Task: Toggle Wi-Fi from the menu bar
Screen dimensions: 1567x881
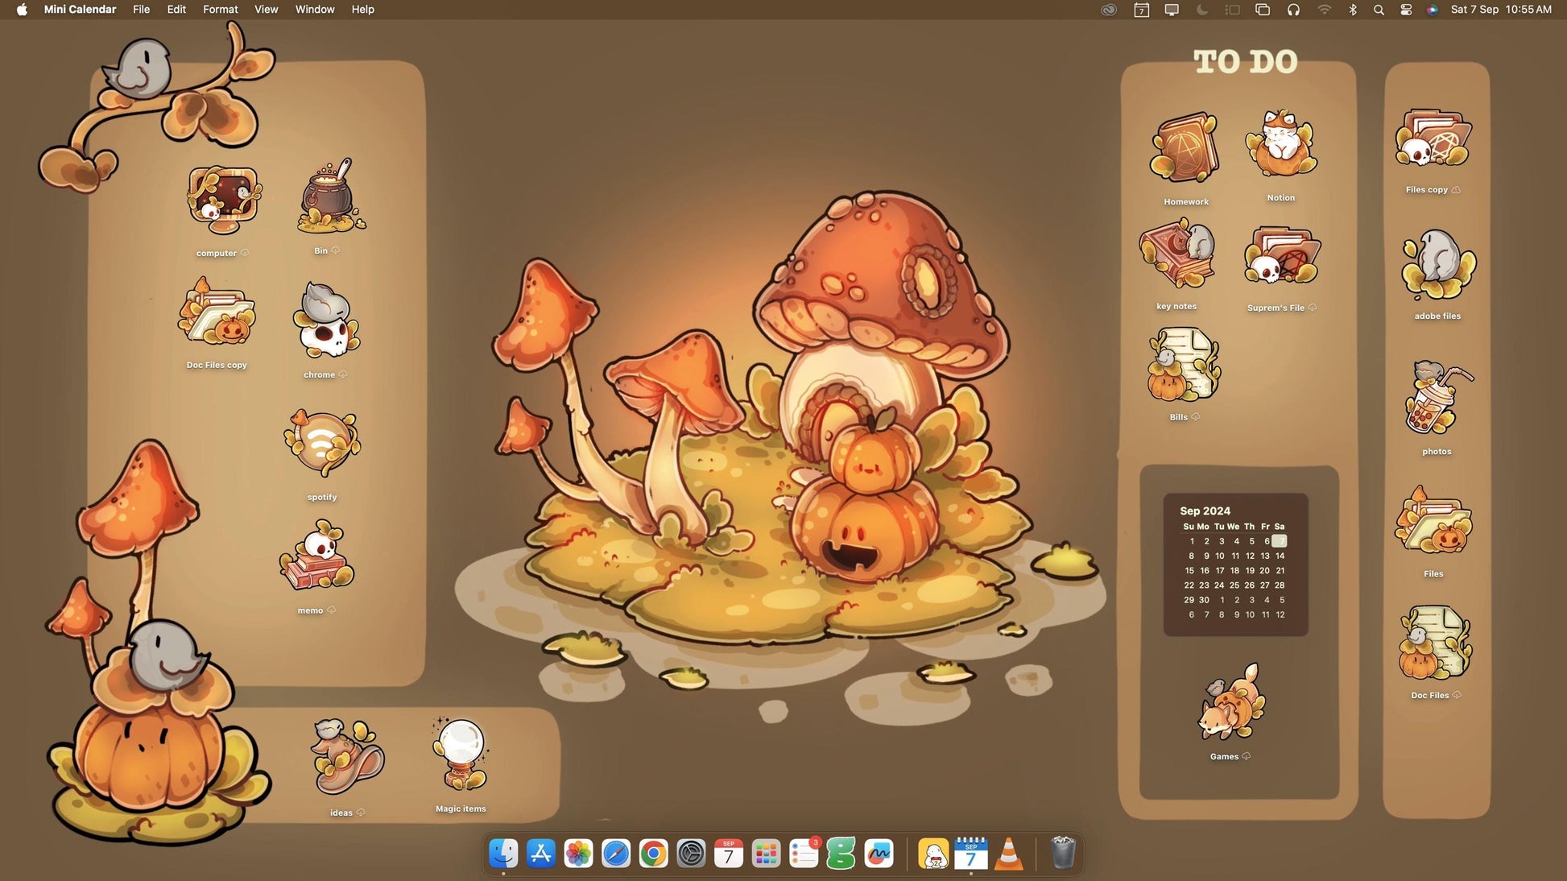Action: click(1324, 10)
